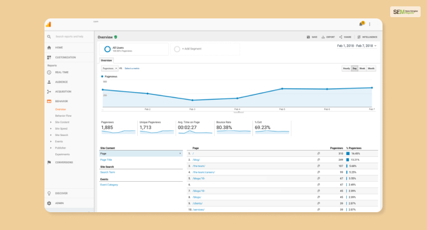Open external link icon for /the-team/careers/ row
The width and height of the screenshot is (427, 230).
coord(318,172)
